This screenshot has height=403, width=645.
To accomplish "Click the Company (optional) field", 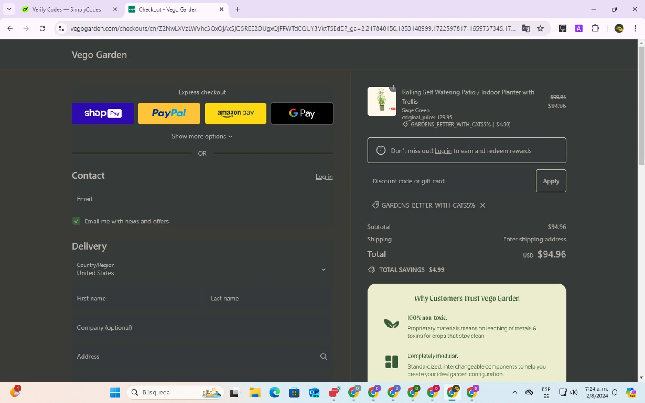I will [202, 327].
